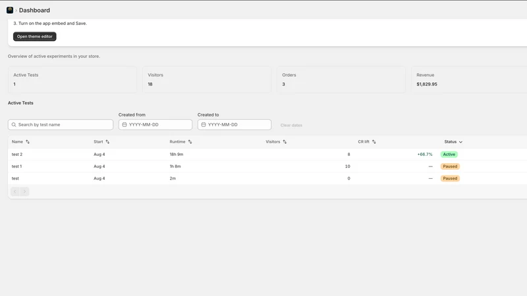527x296 pixels.
Task: Open theme editor button
Action: pyautogui.click(x=35, y=36)
